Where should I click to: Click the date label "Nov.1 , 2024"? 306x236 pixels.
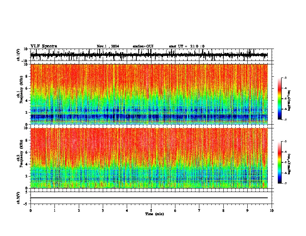click(x=108, y=46)
